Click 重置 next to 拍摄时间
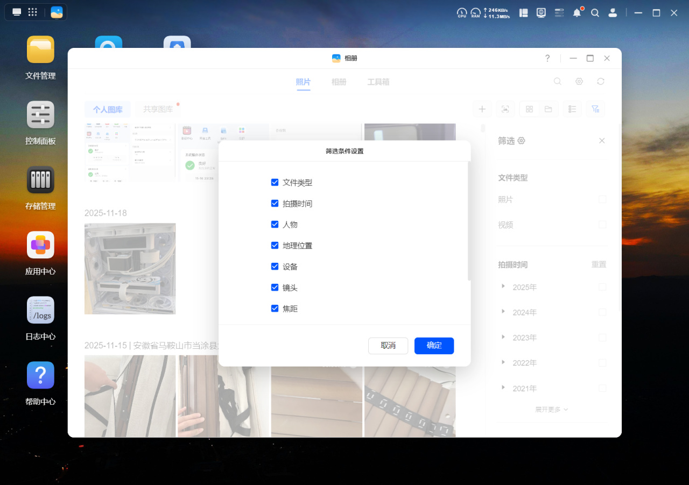The width and height of the screenshot is (689, 485). click(599, 265)
